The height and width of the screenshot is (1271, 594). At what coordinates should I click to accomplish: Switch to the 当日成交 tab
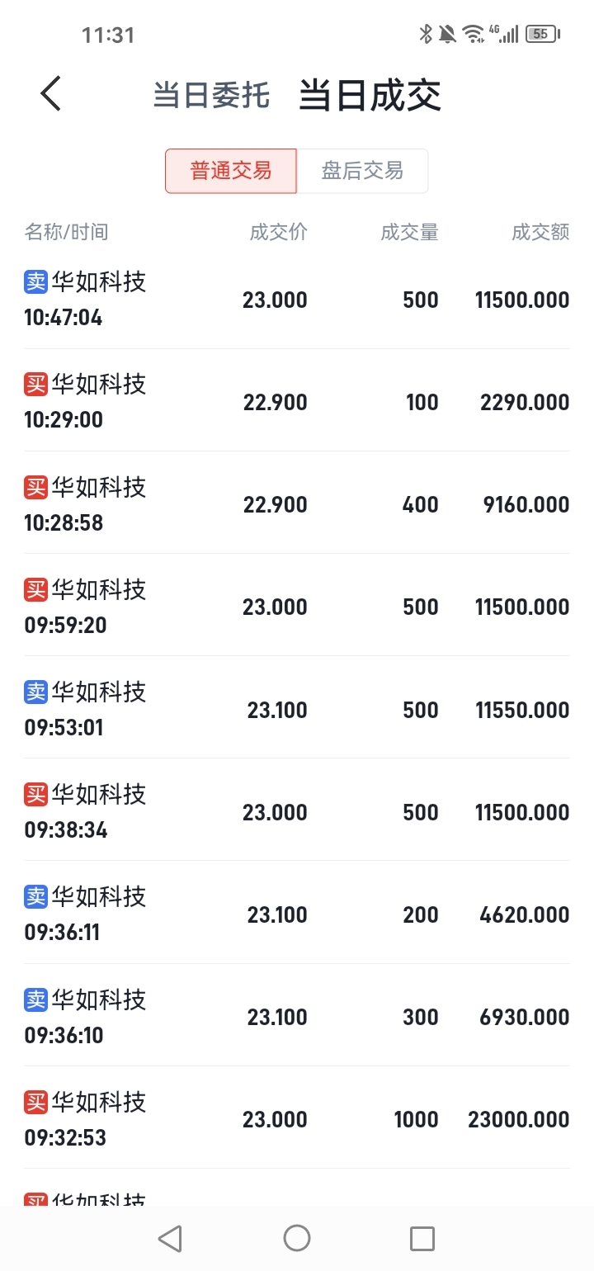370,95
